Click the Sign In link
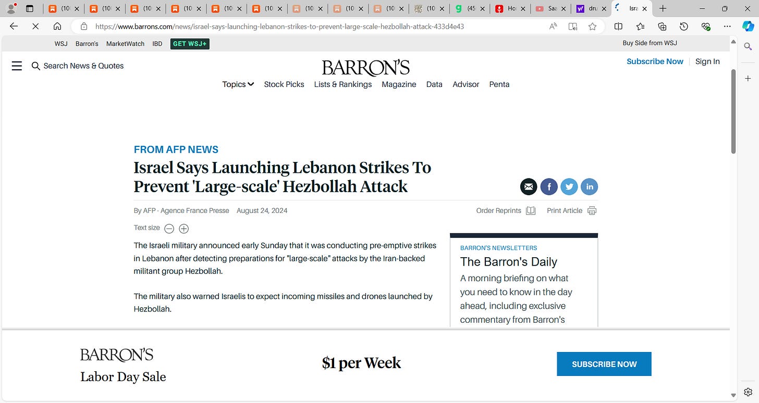This screenshot has width=759, height=403. click(x=707, y=61)
